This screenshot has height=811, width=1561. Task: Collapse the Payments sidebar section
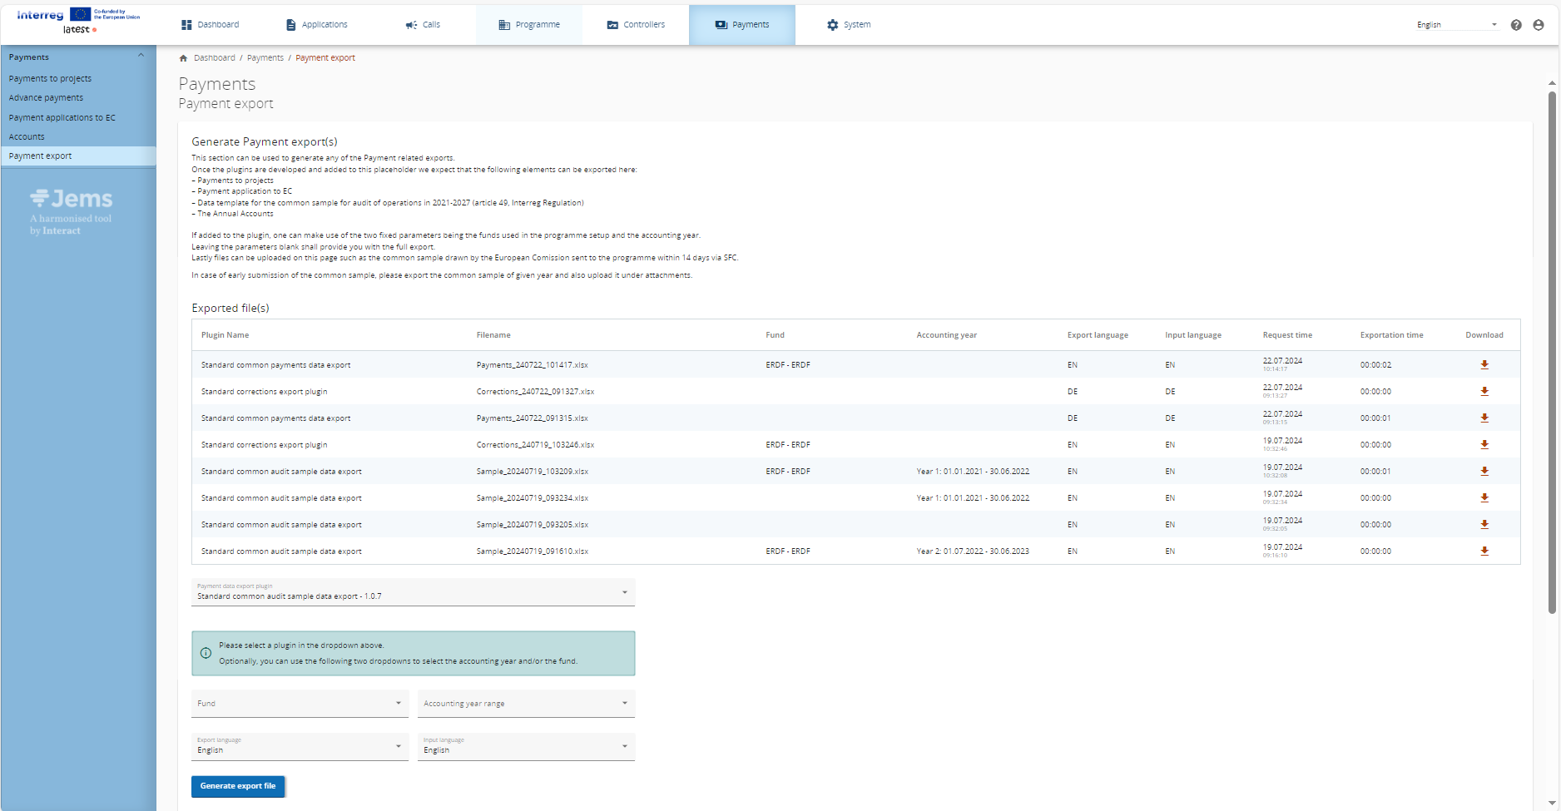[141, 56]
